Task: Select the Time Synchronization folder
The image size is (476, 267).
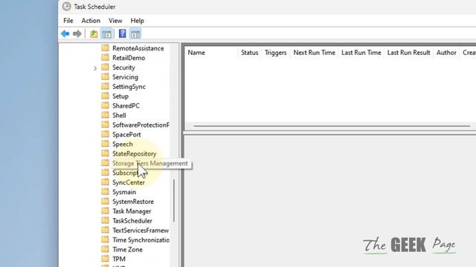Action: pos(141,240)
